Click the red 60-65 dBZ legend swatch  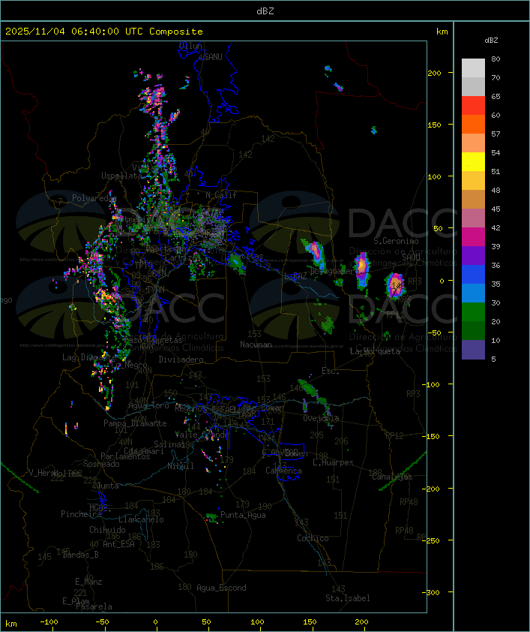473,105
